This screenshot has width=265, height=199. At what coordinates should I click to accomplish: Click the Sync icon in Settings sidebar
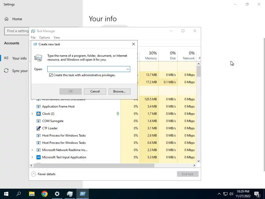coord(6,70)
